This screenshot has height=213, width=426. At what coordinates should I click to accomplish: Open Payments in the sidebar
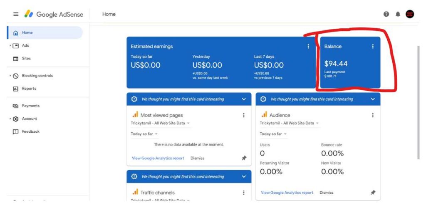[31, 106]
